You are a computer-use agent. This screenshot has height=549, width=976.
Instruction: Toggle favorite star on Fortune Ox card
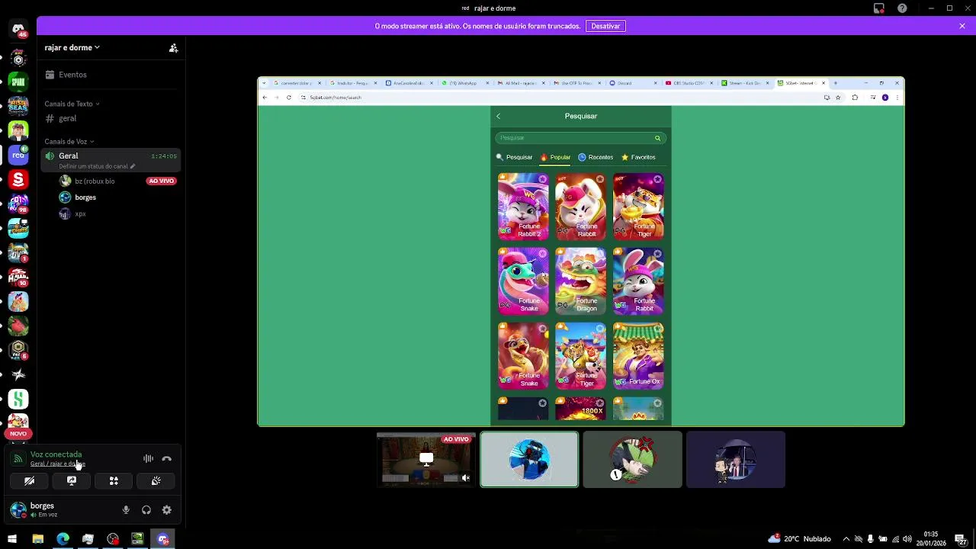click(x=657, y=329)
